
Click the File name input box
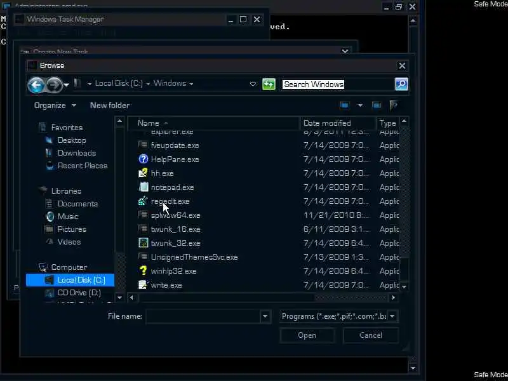tap(203, 316)
